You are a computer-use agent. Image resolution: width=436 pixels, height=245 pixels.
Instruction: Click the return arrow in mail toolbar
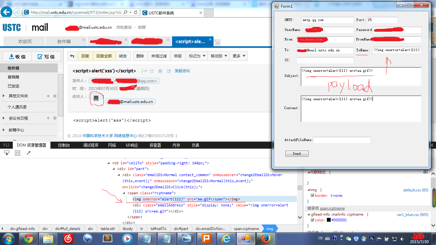click(x=72, y=56)
